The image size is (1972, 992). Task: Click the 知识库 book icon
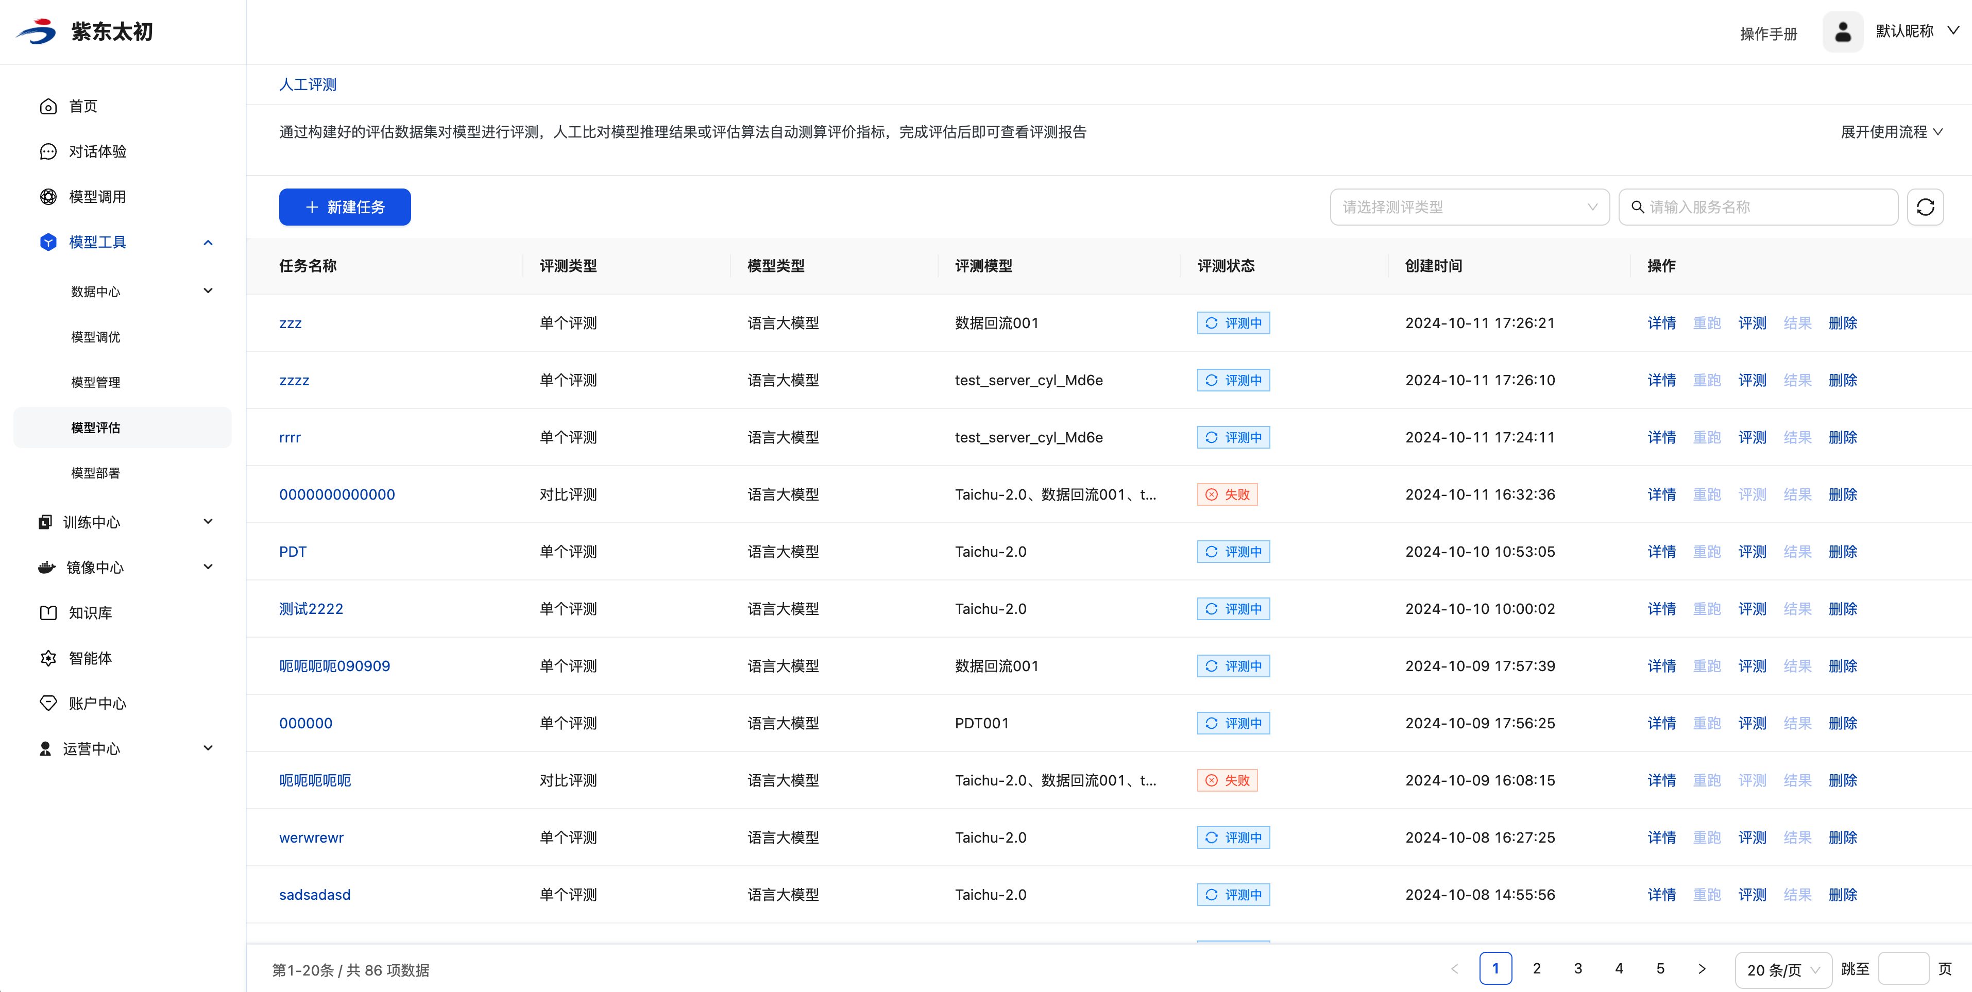tap(48, 612)
